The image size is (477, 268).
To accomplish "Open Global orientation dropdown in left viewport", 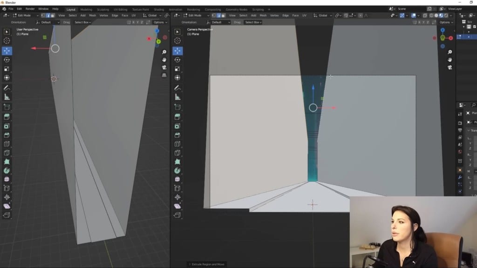I will (x=152, y=15).
